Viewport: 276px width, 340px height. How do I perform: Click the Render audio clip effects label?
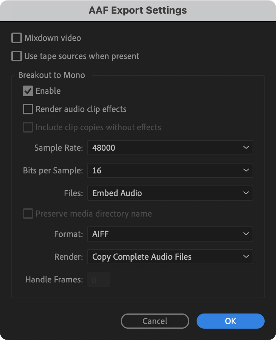click(81, 109)
